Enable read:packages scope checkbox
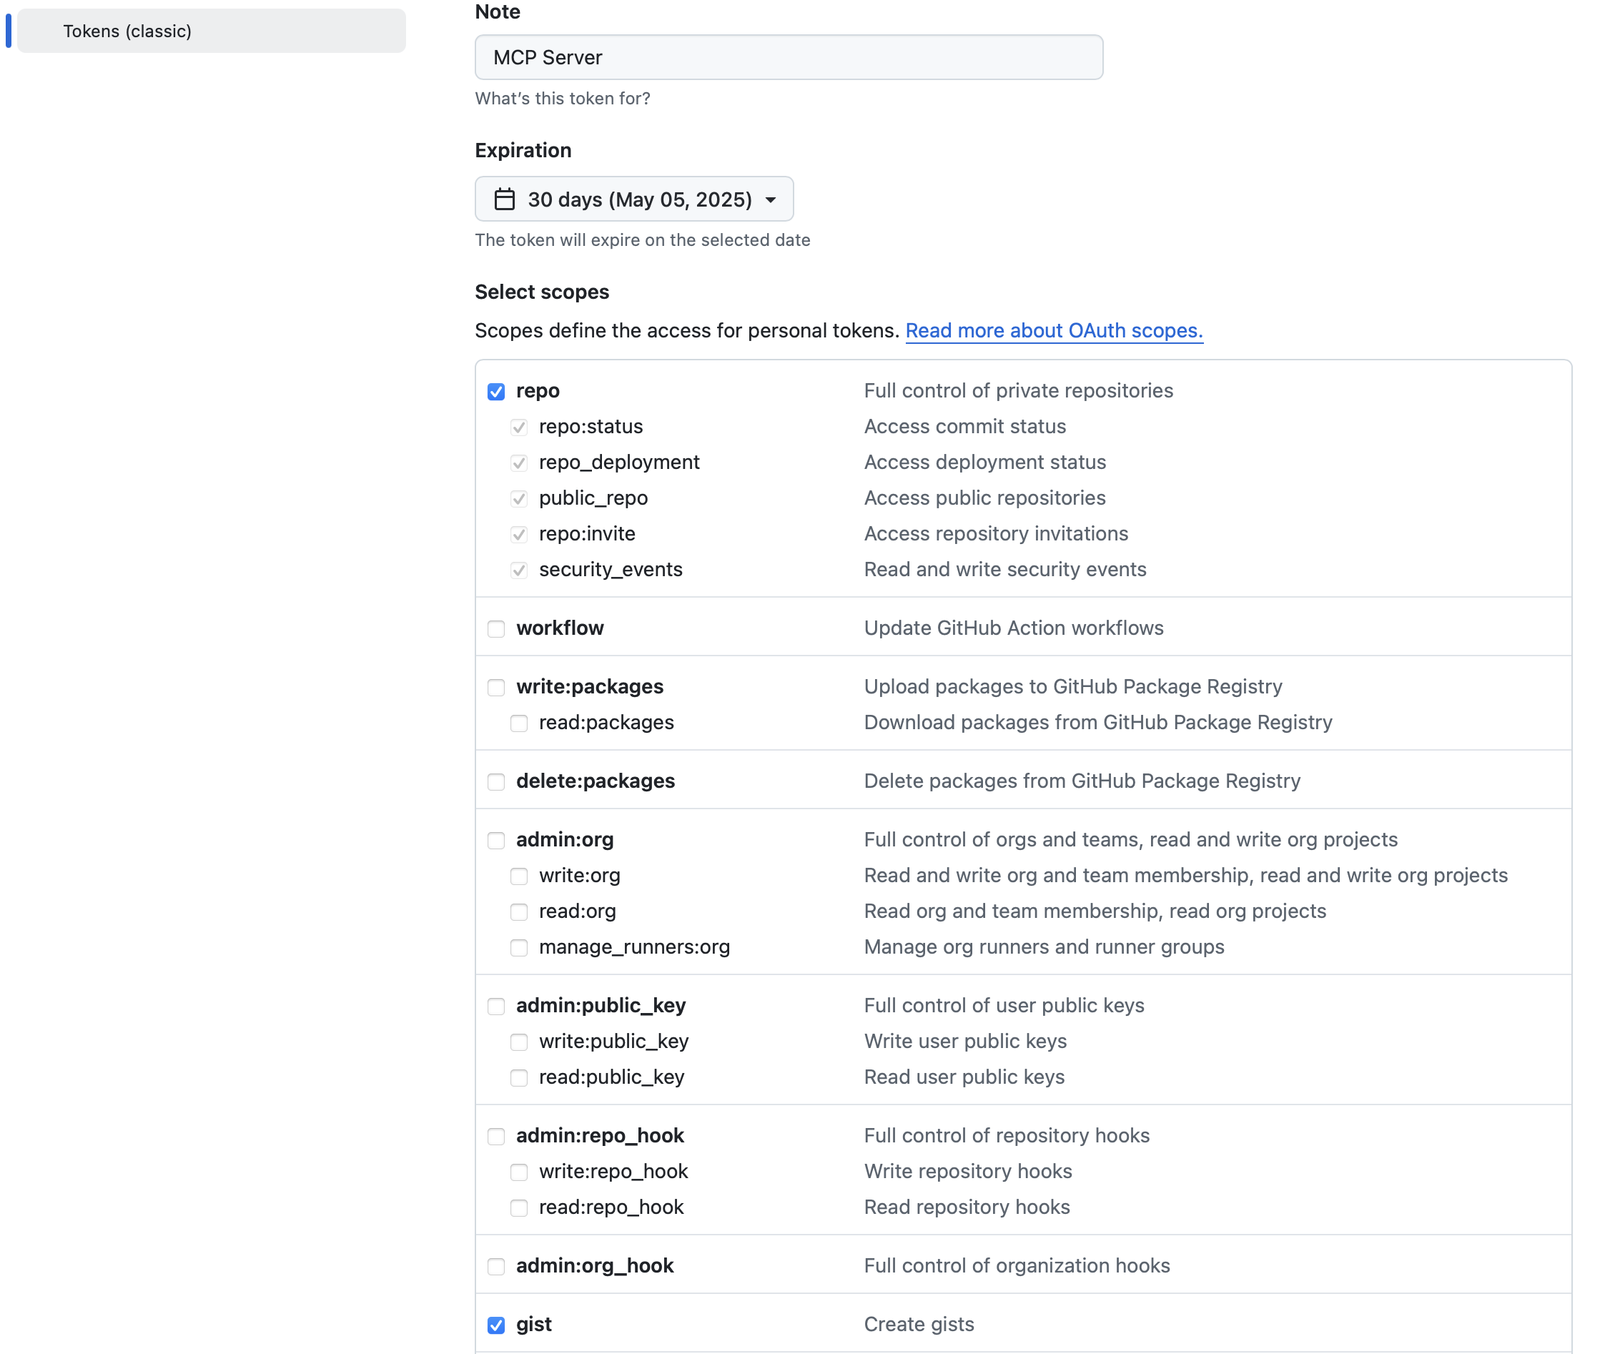Image resolution: width=1620 pixels, height=1354 pixels. pos(519,723)
